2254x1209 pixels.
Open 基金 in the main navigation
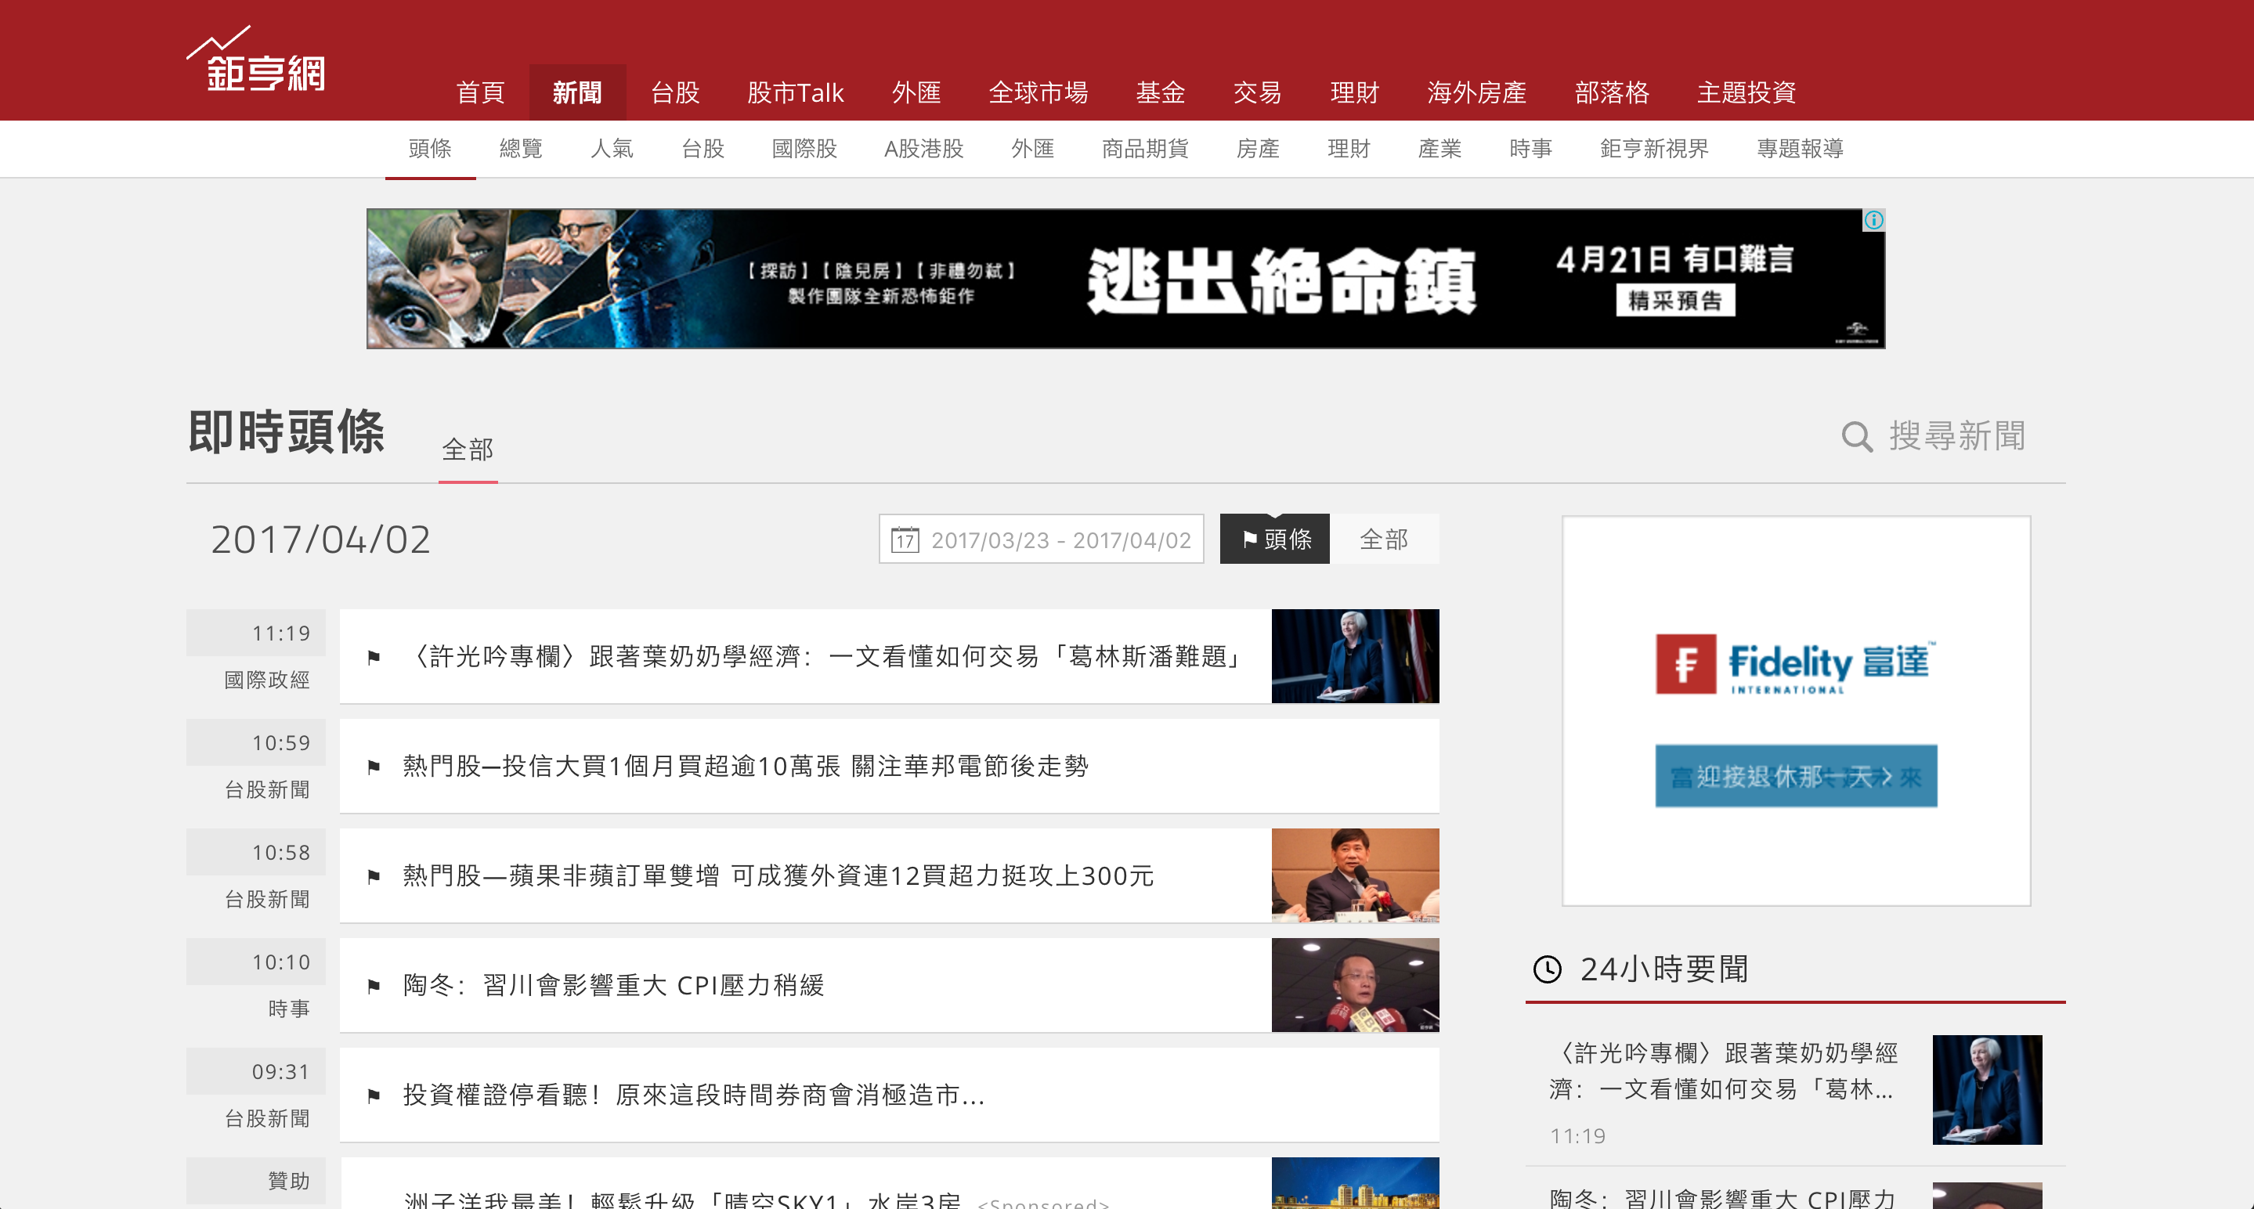coord(1160,92)
